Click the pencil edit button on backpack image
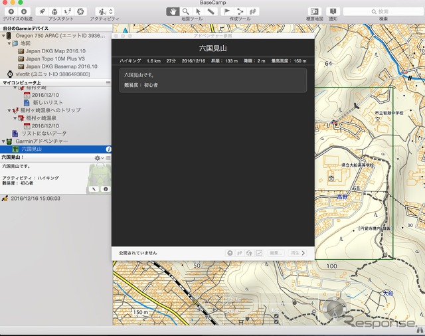The height and width of the screenshot is (336, 425). coord(94,189)
